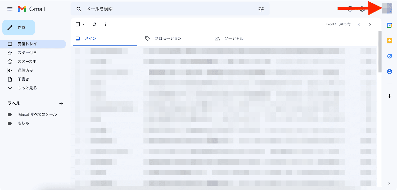This screenshot has height=190, width=397.
Task: Collapse the side panel with bottom chevron
Action: pos(389,183)
